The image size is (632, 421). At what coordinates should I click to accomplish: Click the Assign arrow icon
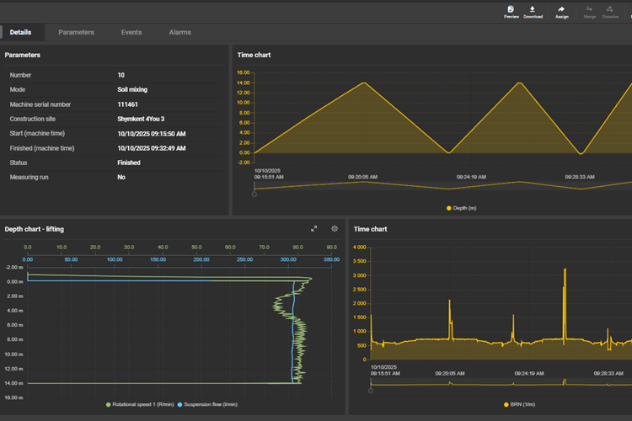(x=561, y=11)
